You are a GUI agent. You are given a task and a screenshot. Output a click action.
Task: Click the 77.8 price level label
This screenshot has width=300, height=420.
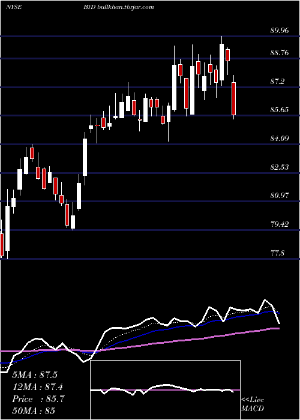click(277, 253)
